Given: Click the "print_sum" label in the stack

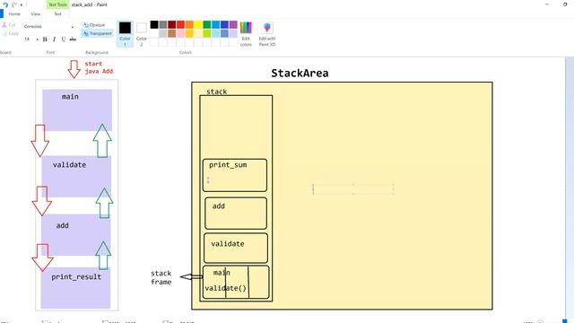Looking at the screenshot, I should click(228, 165).
